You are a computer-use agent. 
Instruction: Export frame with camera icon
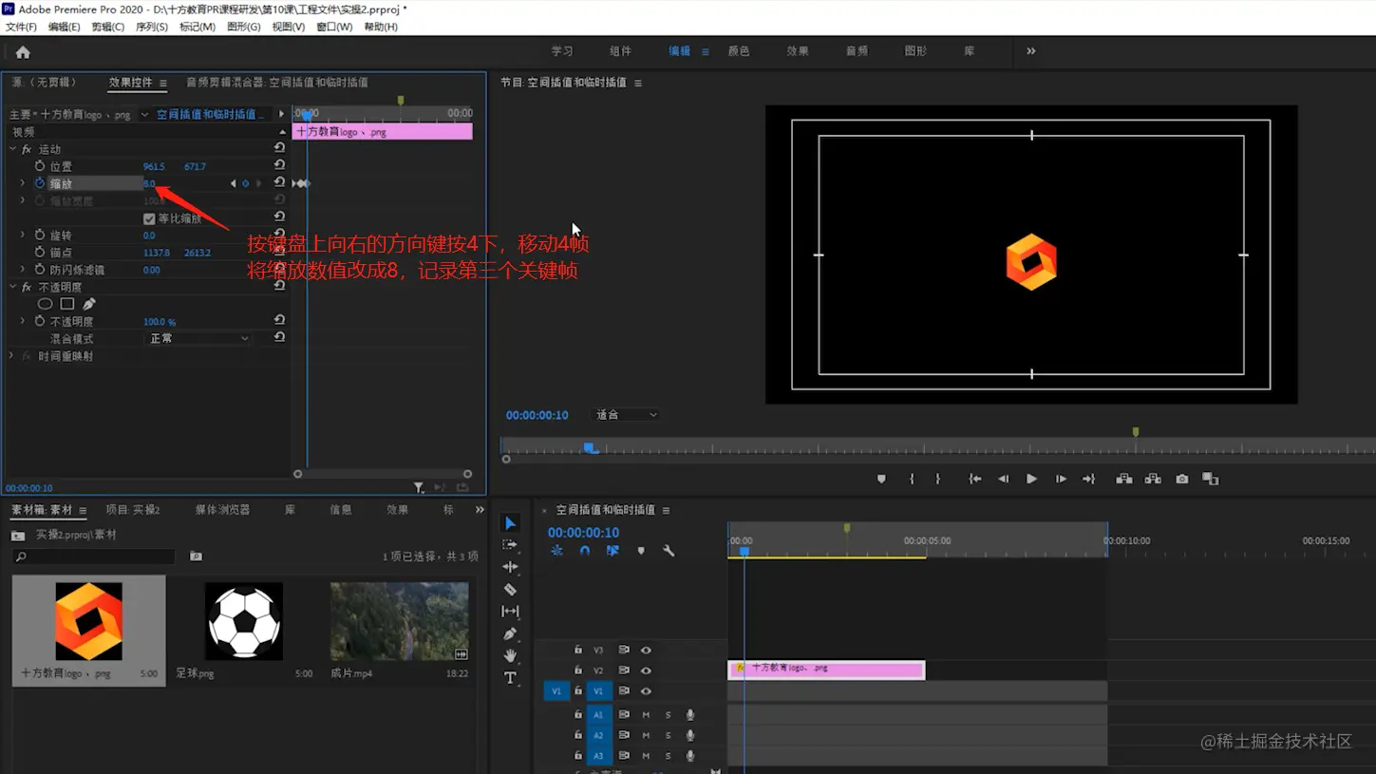point(1182,480)
